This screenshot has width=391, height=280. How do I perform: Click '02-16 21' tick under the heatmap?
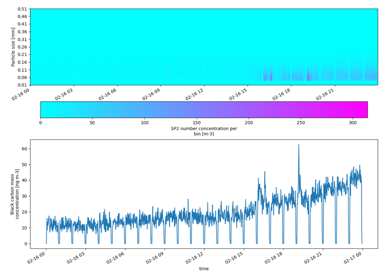(x=325, y=94)
